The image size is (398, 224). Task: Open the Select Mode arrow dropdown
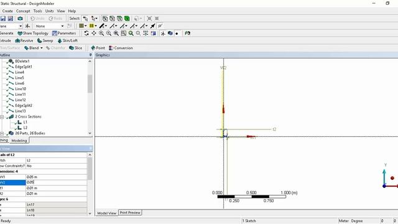95,19
